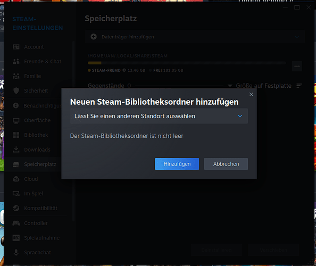This screenshot has height=266, width=316.
Task: Open Größe auf Festplatte sort dropdown
Action: coord(260,86)
